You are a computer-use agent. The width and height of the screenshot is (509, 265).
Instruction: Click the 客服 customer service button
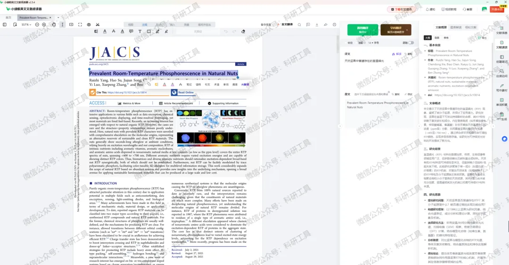pos(468,9)
